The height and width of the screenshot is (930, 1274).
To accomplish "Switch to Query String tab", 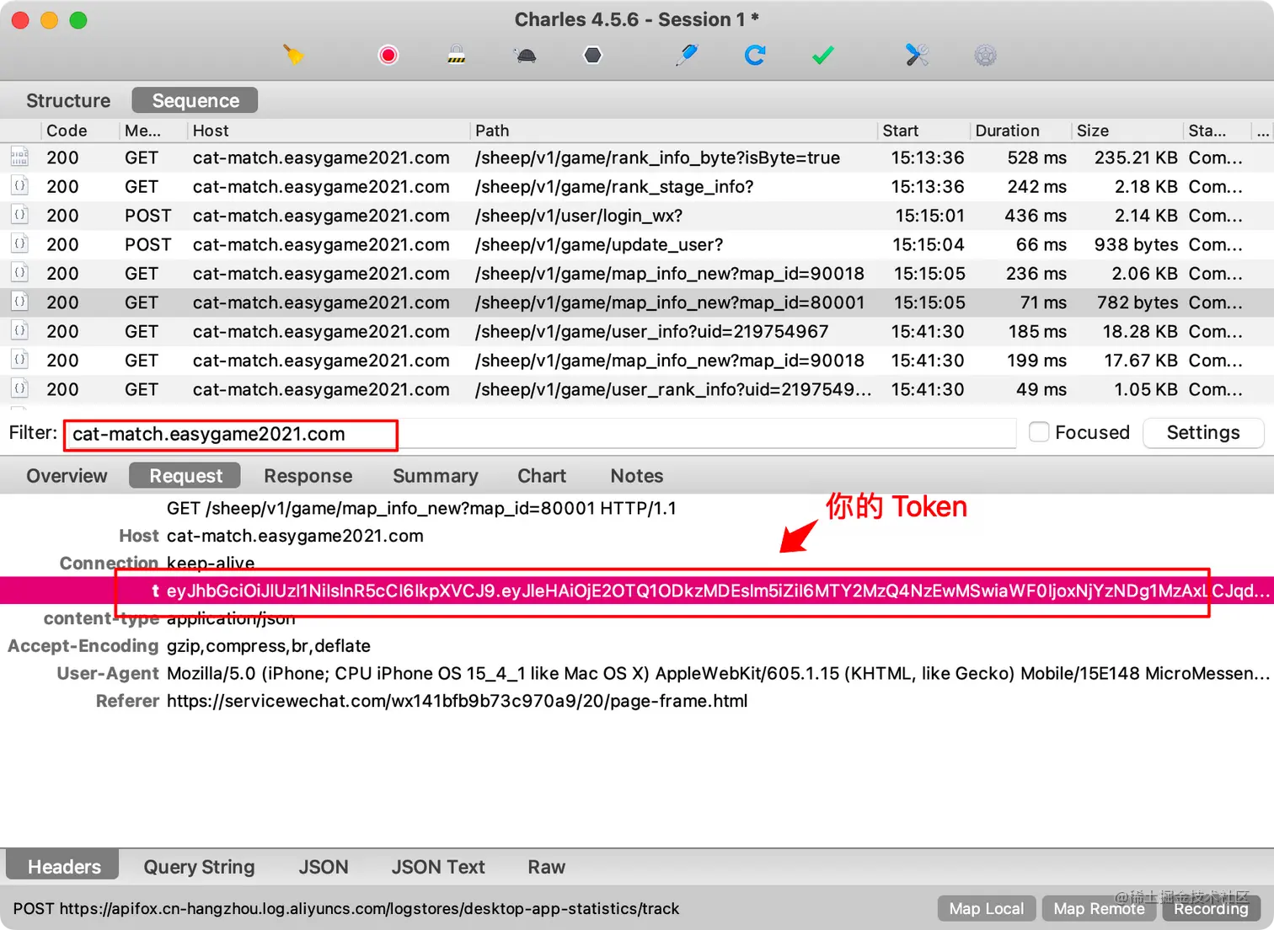I will point(199,867).
